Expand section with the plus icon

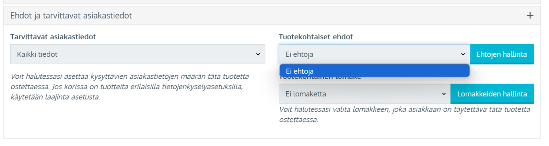tap(530, 15)
